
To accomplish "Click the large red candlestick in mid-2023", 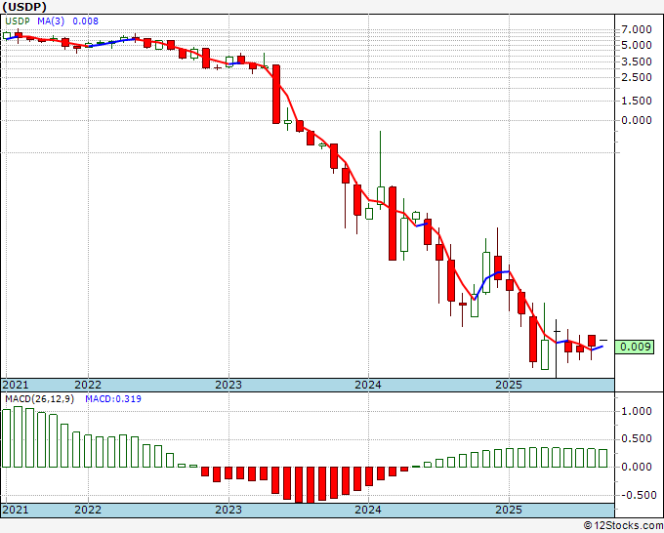I will click(276, 94).
